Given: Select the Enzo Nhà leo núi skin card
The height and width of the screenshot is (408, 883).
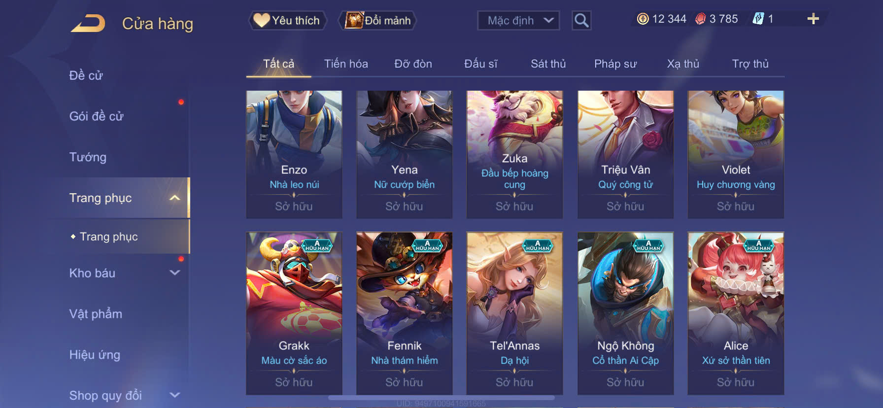Looking at the screenshot, I should click(294, 154).
